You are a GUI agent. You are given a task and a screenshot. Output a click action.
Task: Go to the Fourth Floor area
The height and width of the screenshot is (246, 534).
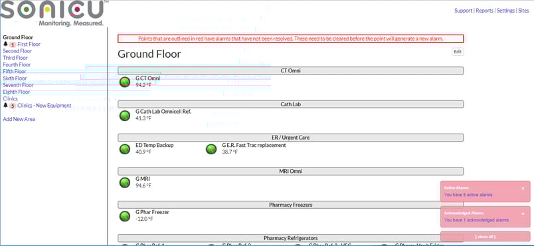tap(17, 64)
